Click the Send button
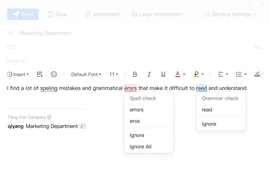The height and width of the screenshot is (172, 269). pyautogui.click(x=23, y=14)
